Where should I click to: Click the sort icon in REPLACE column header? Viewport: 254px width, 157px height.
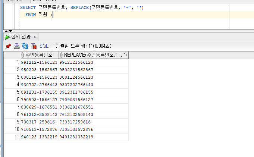[x=61, y=55]
